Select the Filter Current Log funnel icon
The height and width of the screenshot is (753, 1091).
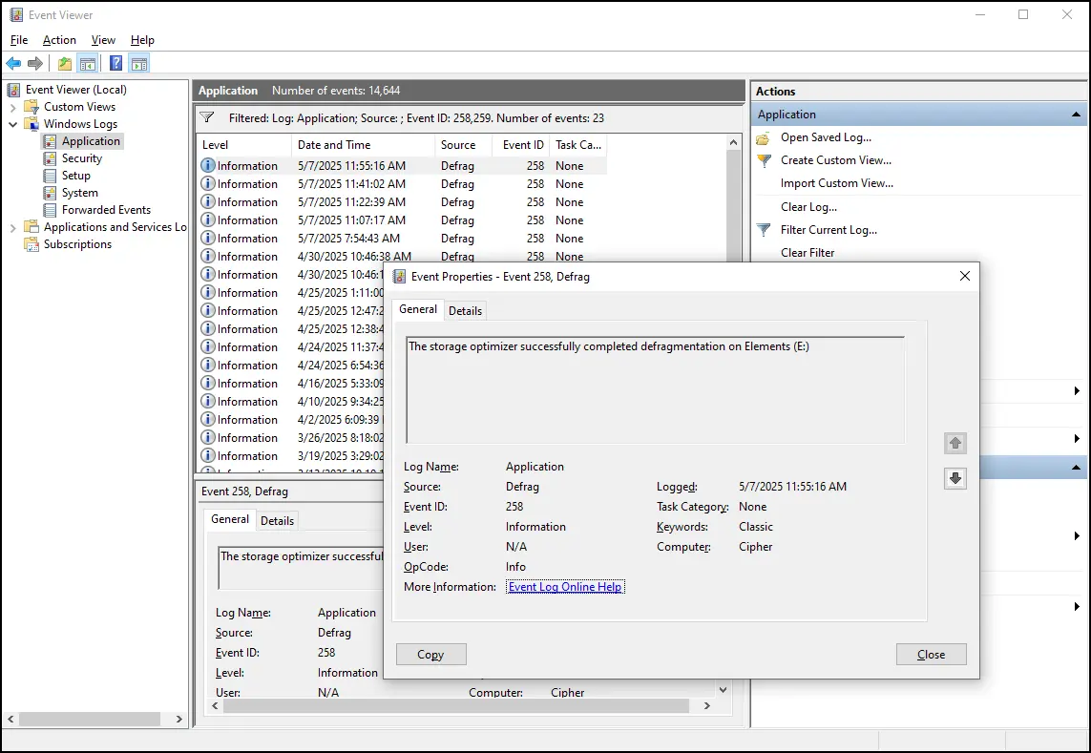[762, 229]
